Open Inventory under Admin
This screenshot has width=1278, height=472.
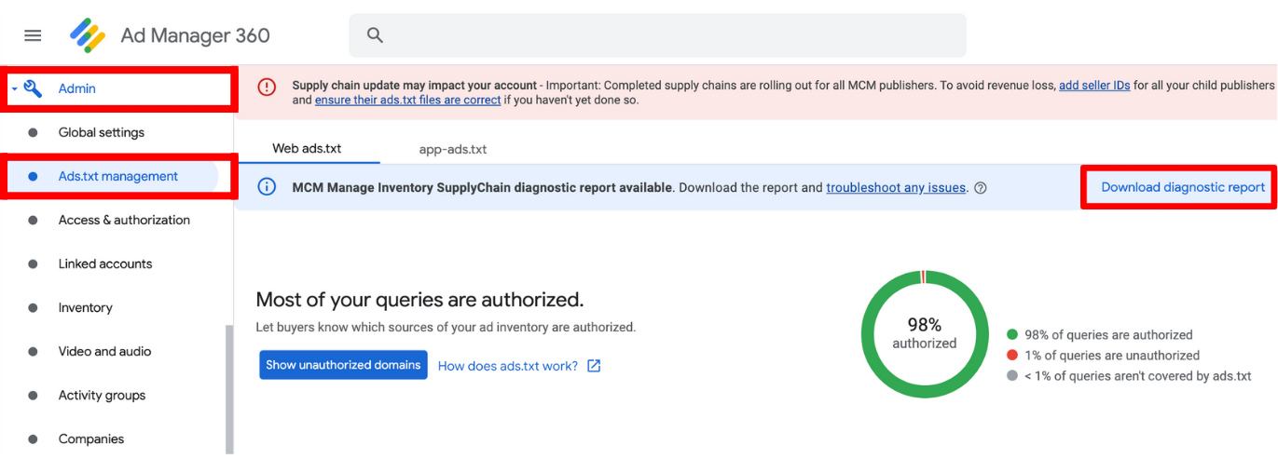pyautogui.click(x=85, y=307)
